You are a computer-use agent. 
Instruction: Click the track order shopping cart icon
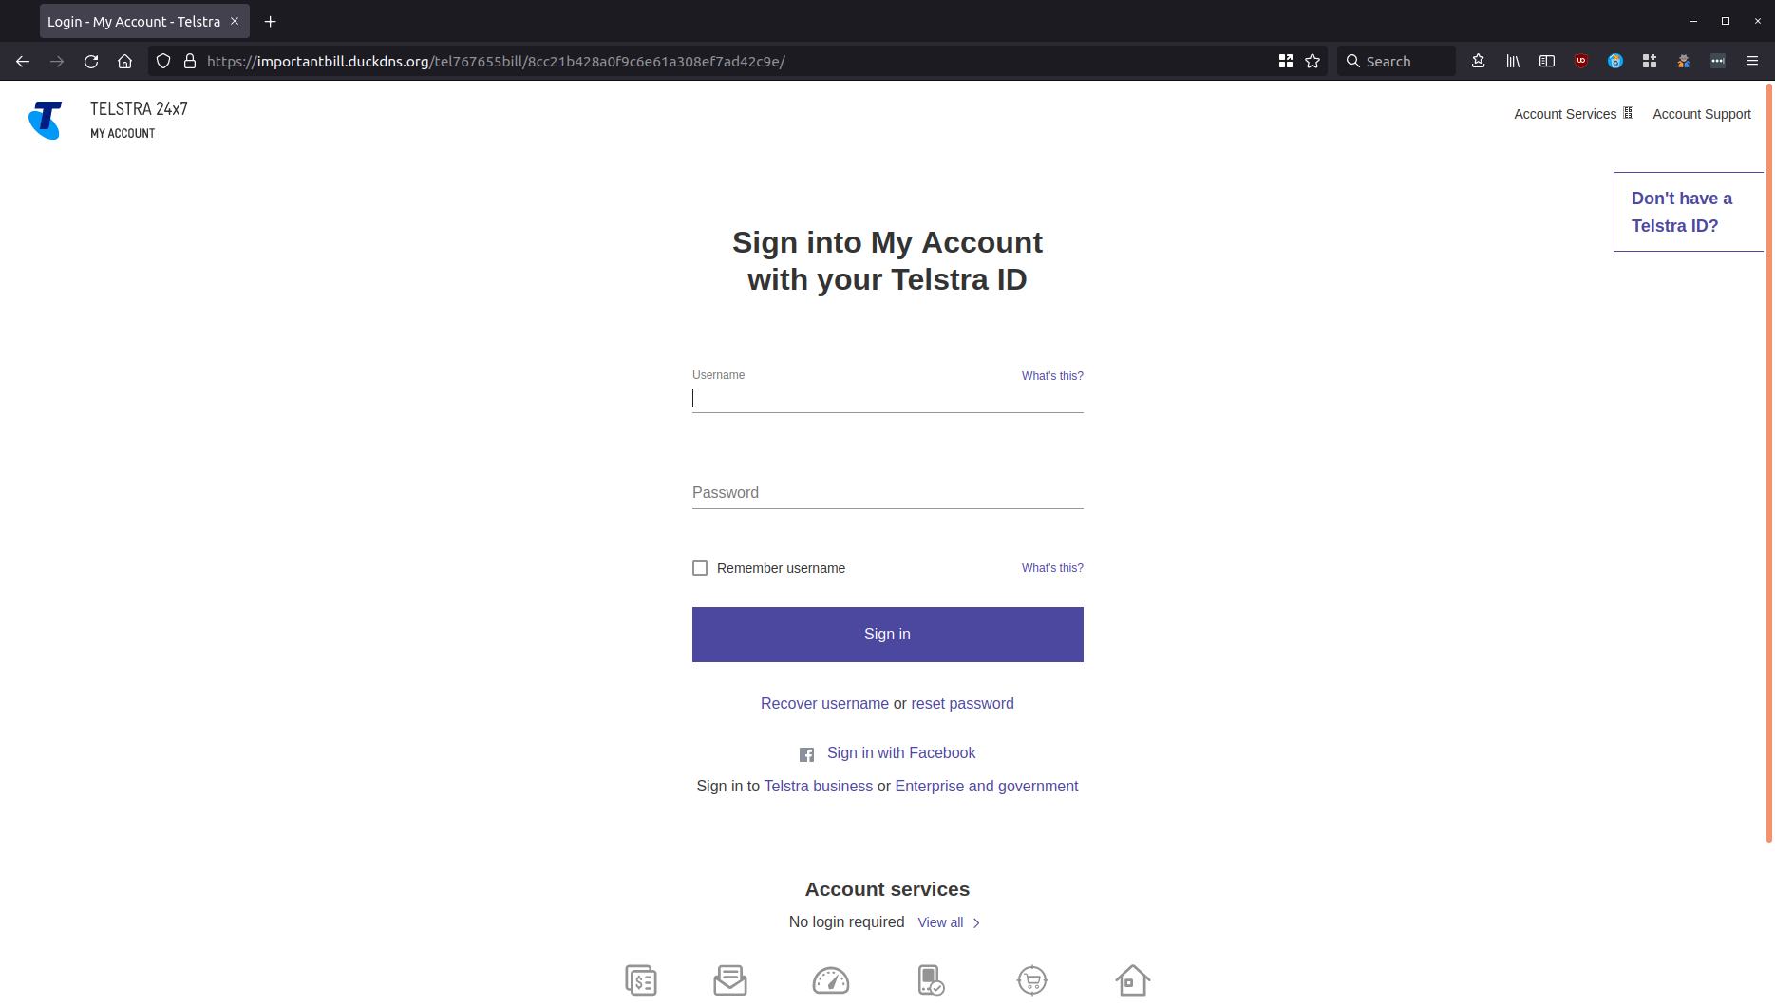pos(1031,979)
